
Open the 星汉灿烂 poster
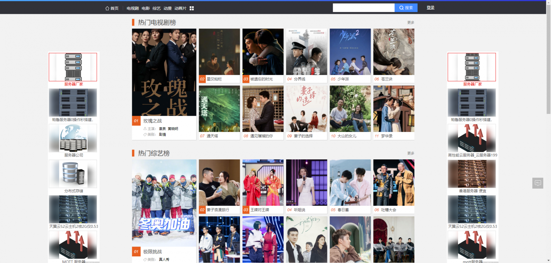click(219, 52)
